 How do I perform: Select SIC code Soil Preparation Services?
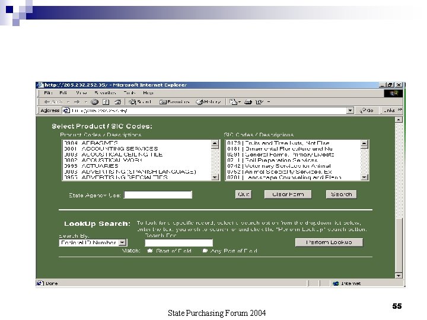click(294, 160)
